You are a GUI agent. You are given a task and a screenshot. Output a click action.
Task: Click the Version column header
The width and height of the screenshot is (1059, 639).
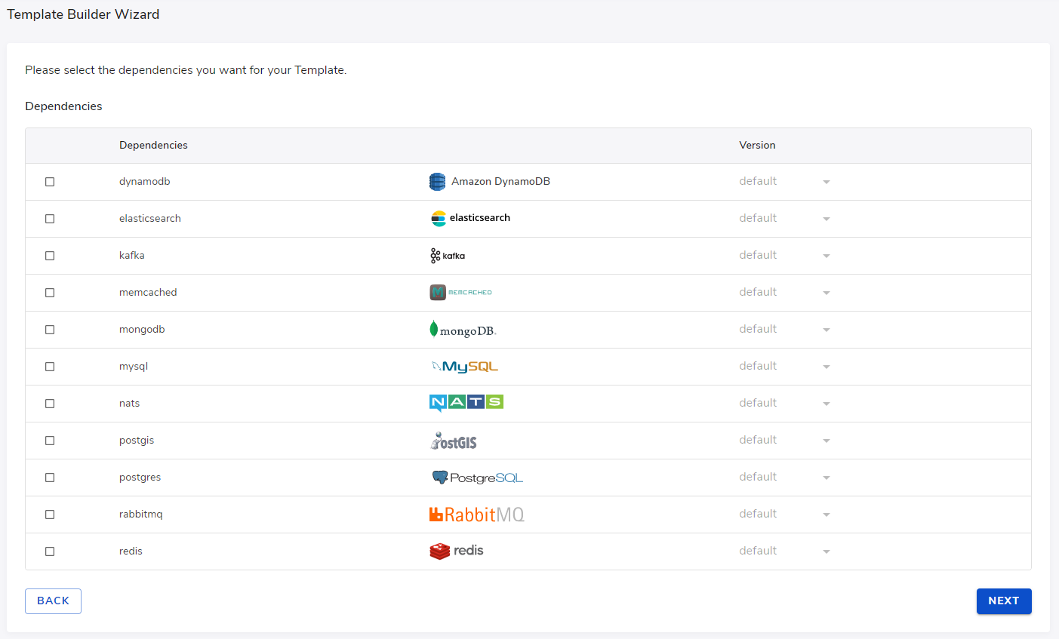pos(757,146)
